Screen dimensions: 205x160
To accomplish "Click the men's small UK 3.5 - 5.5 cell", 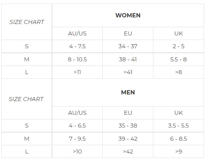I will pyautogui.click(x=179, y=126).
